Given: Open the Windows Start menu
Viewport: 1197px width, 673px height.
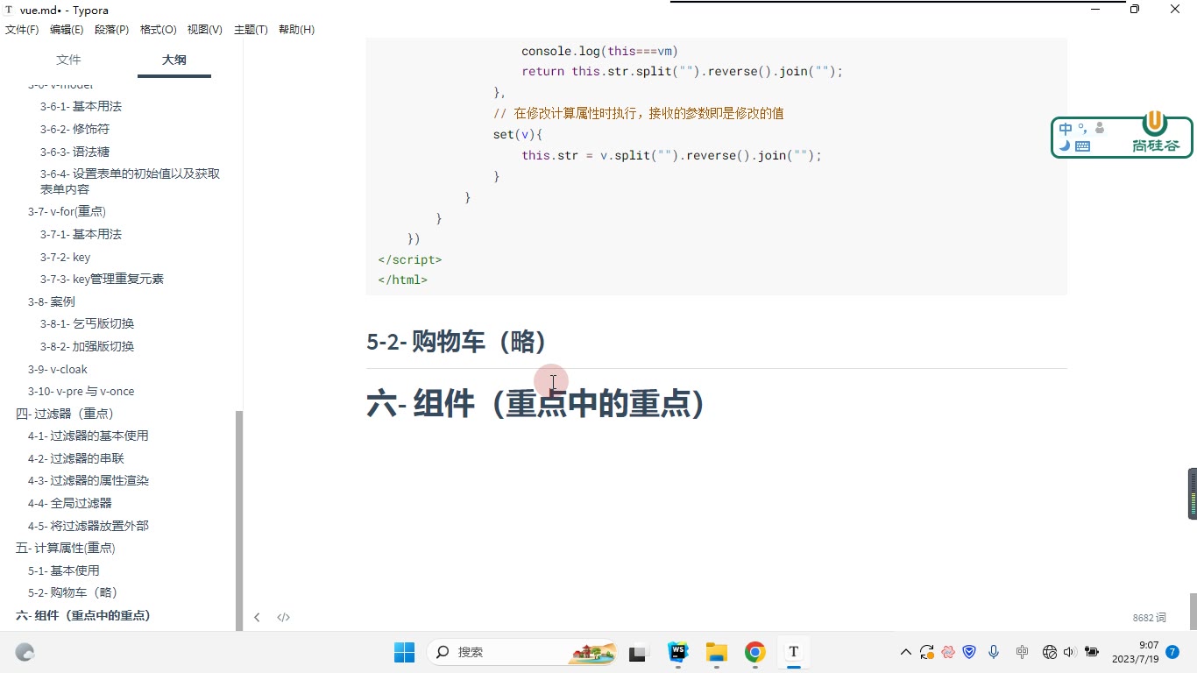Looking at the screenshot, I should tap(404, 652).
